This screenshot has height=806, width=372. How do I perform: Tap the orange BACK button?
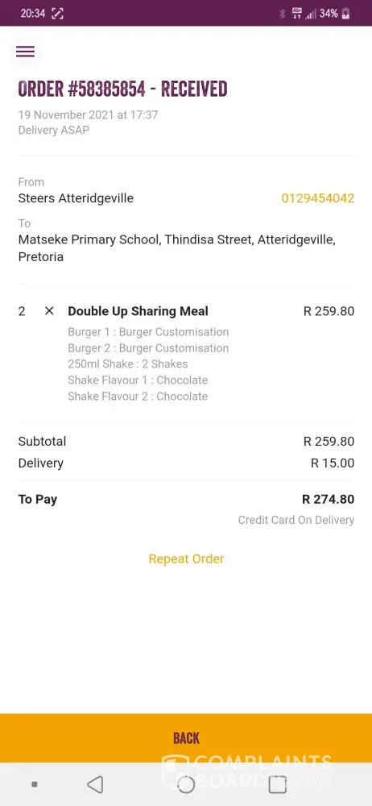pos(186,738)
